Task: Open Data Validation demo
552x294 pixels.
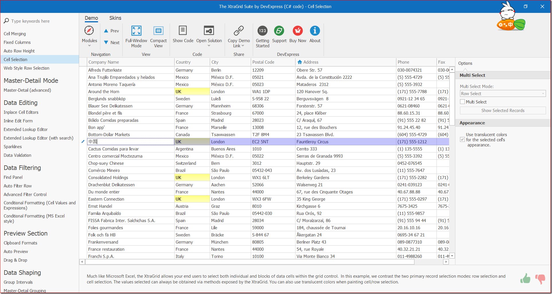Action: click(x=17, y=155)
